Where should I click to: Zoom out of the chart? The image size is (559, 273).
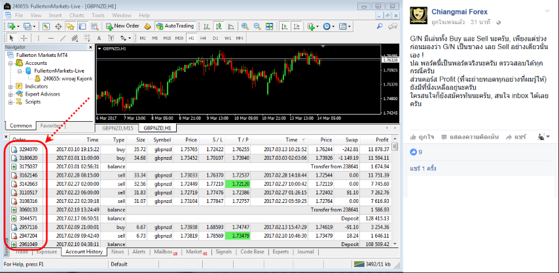(257, 26)
